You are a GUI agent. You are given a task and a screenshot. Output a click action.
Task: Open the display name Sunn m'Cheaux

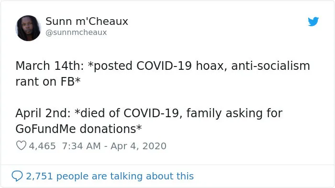click(x=87, y=21)
